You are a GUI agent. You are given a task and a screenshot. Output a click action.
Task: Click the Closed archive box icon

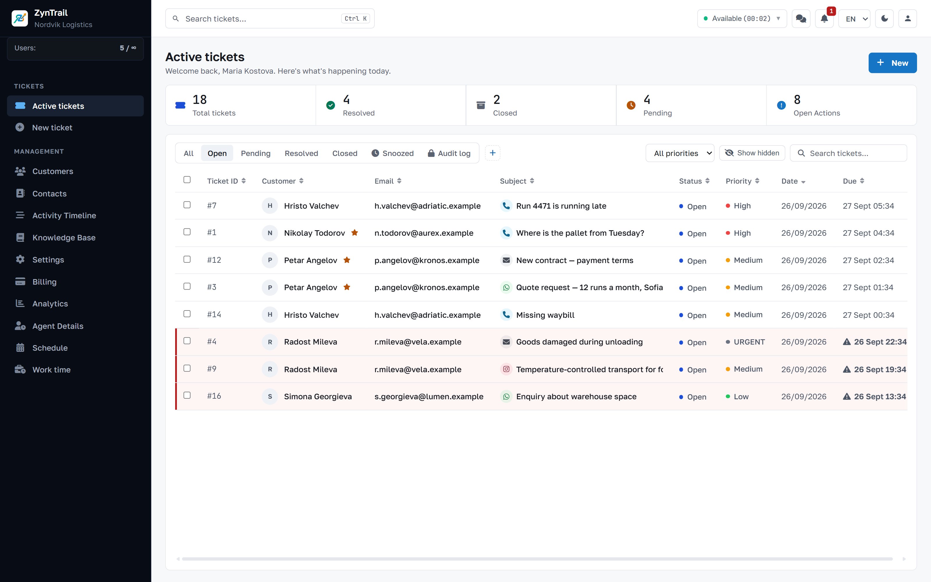[481, 105]
